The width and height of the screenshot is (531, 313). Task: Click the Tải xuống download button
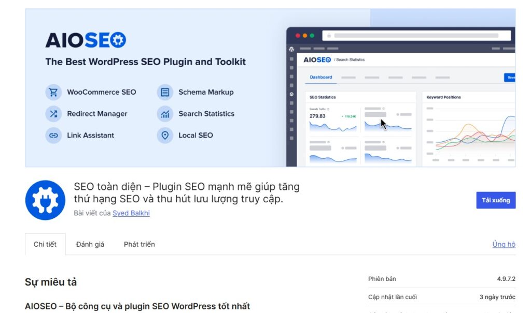point(496,200)
